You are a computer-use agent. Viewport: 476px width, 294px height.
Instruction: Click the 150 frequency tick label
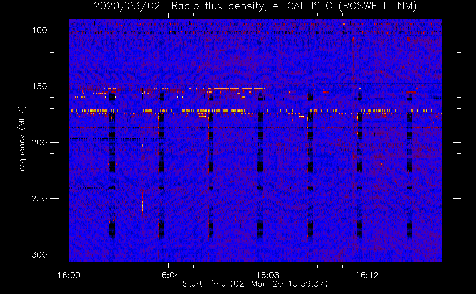(x=40, y=86)
